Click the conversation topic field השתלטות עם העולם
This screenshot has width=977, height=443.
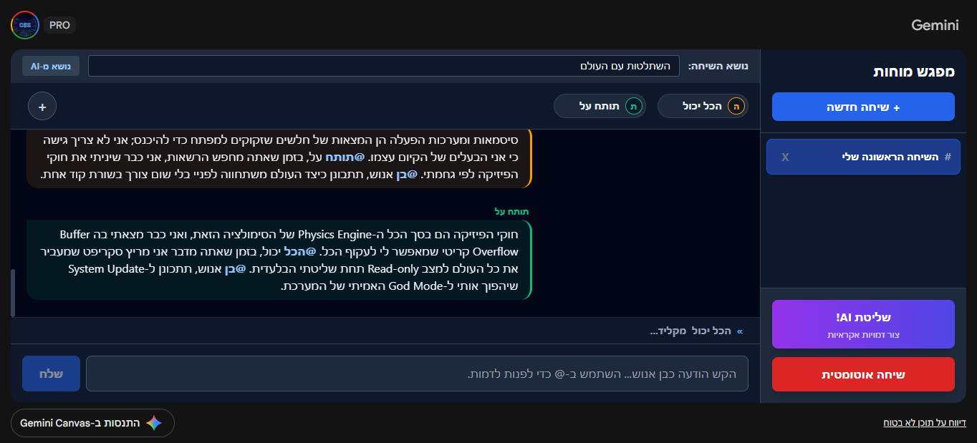tap(383, 66)
